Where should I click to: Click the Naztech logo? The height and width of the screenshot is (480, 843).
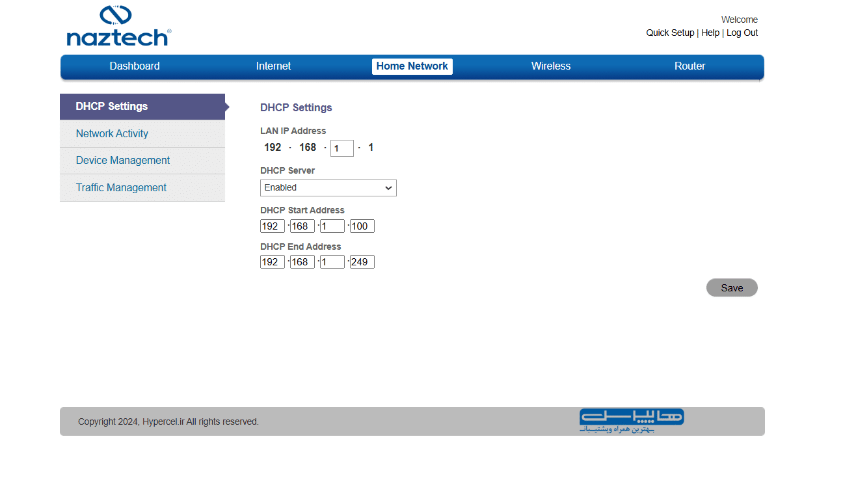tap(118, 27)
